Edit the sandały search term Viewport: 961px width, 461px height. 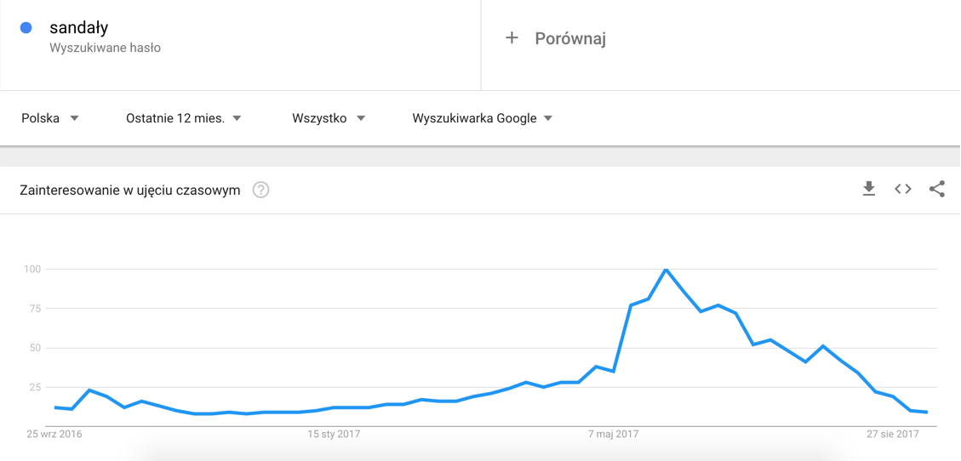click(x=79, y=28)
